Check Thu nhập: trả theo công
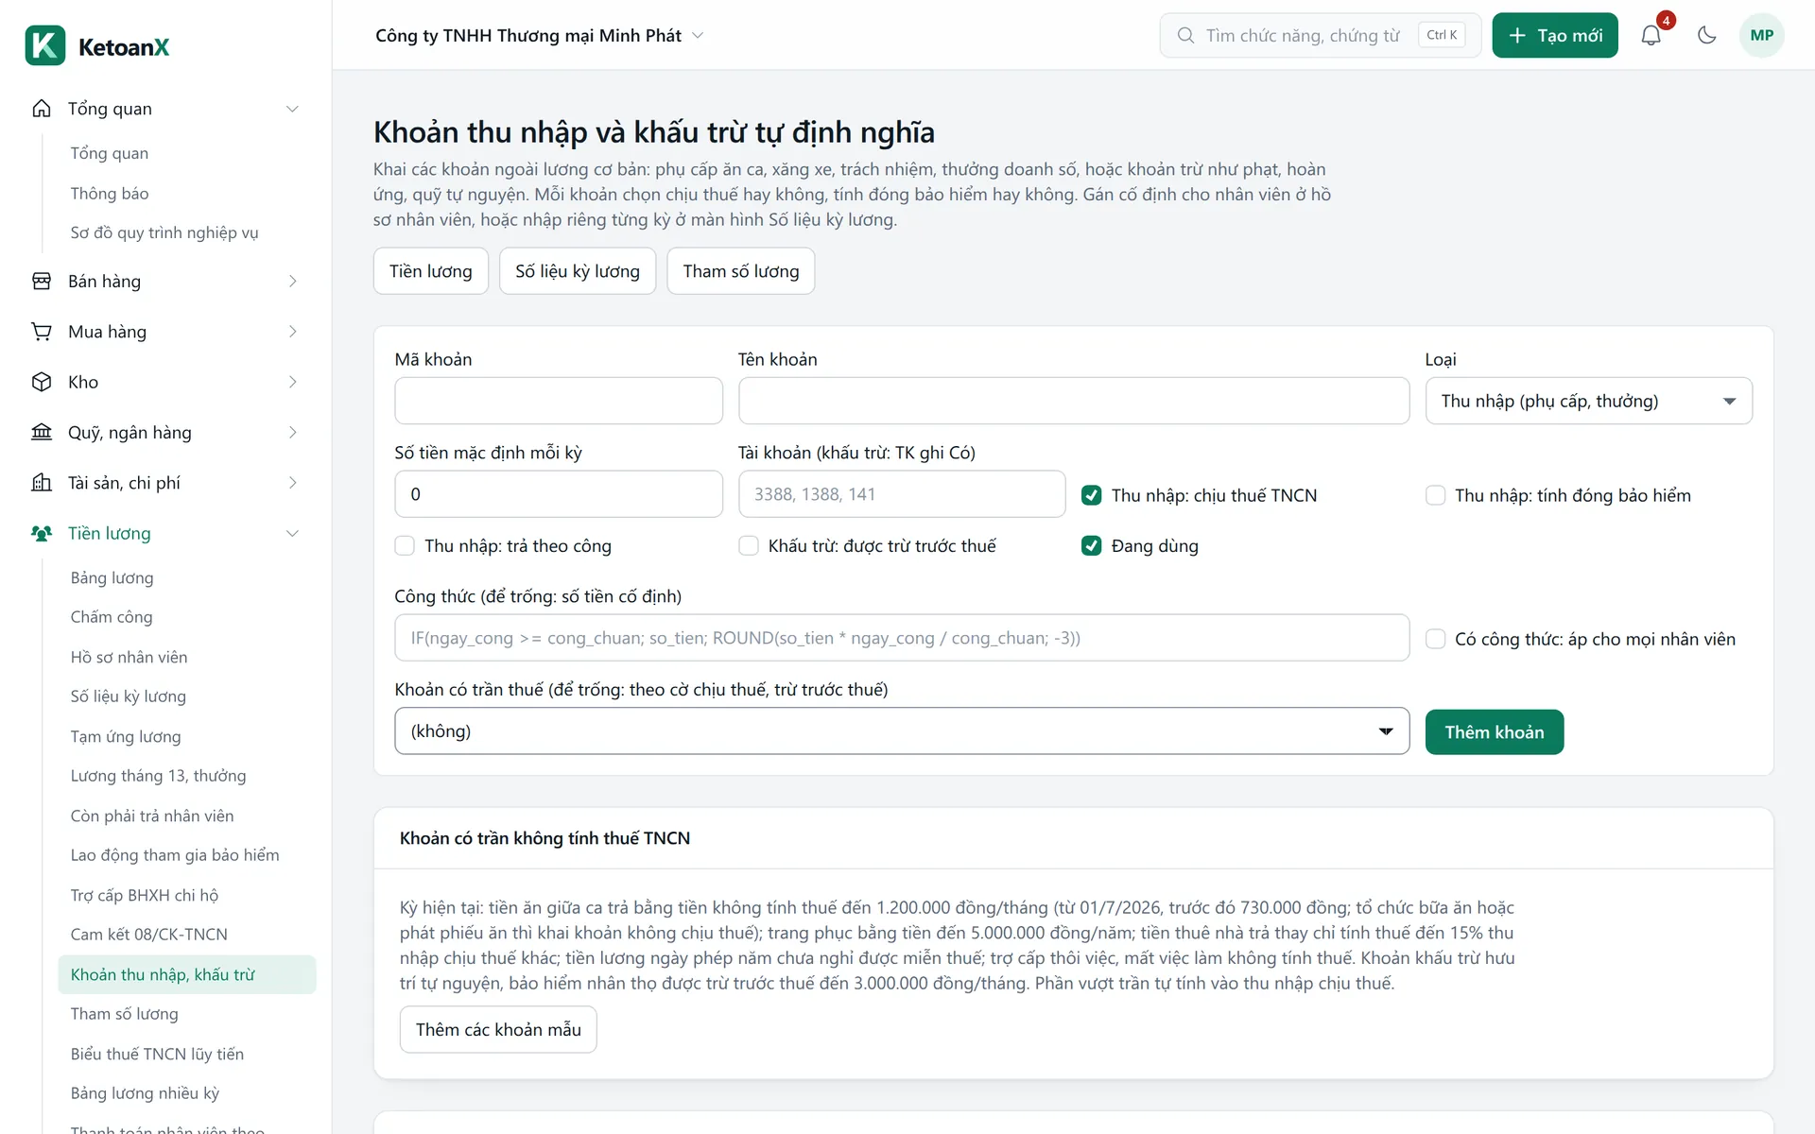Viewport: 1815px width, 1134px height. (405, 545)
